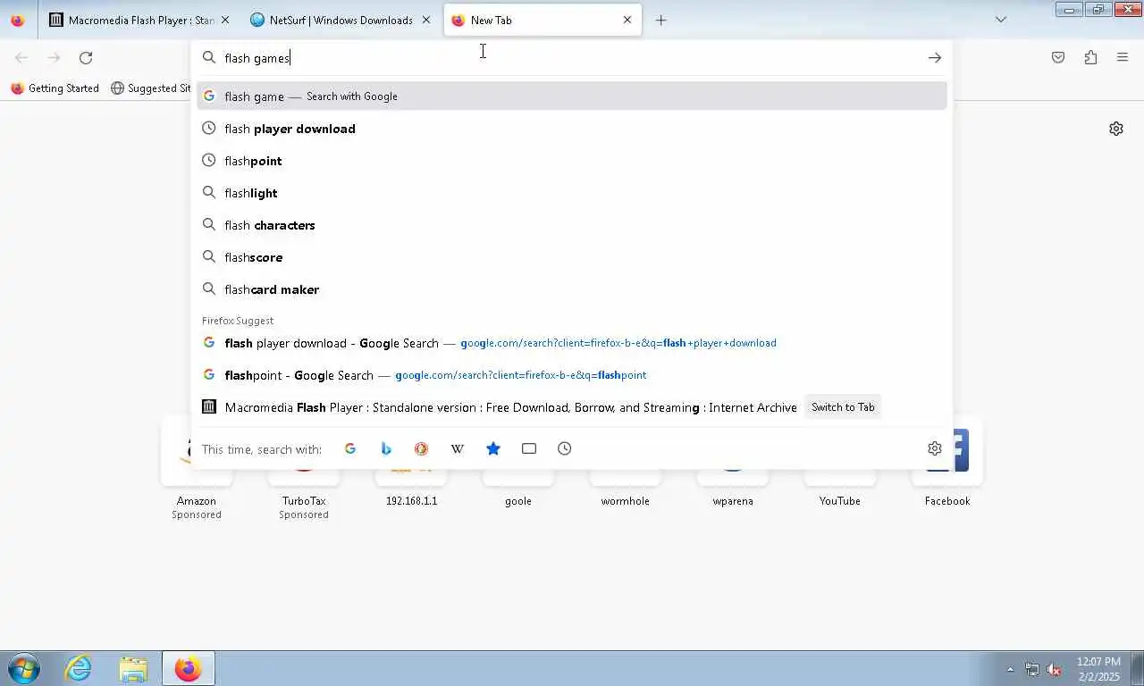Search this time with DuckDuckGo icon
Image resolution: width=1144 pixels, height=686 pixels.
[x=422, y=448]
